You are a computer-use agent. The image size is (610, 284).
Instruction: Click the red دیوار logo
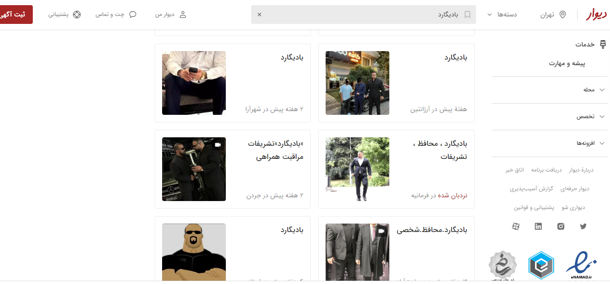pos(596,15)
